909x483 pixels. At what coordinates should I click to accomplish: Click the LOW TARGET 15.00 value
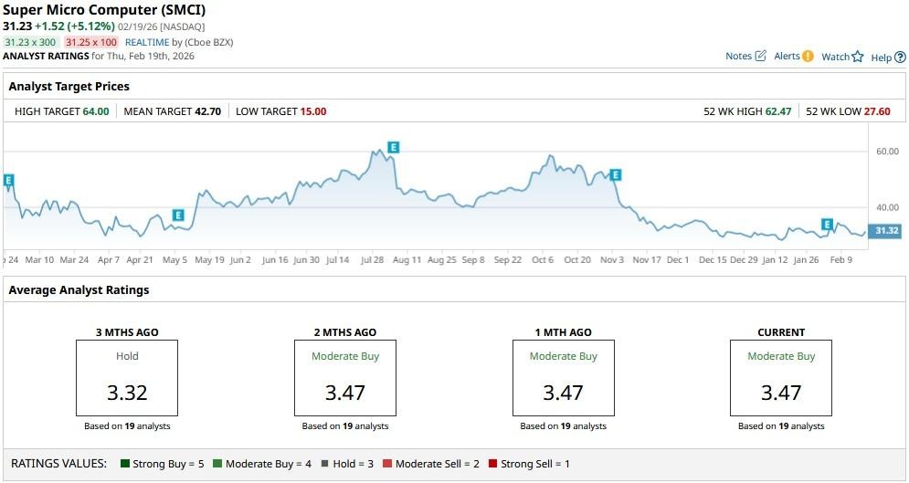tap(313, 111)
